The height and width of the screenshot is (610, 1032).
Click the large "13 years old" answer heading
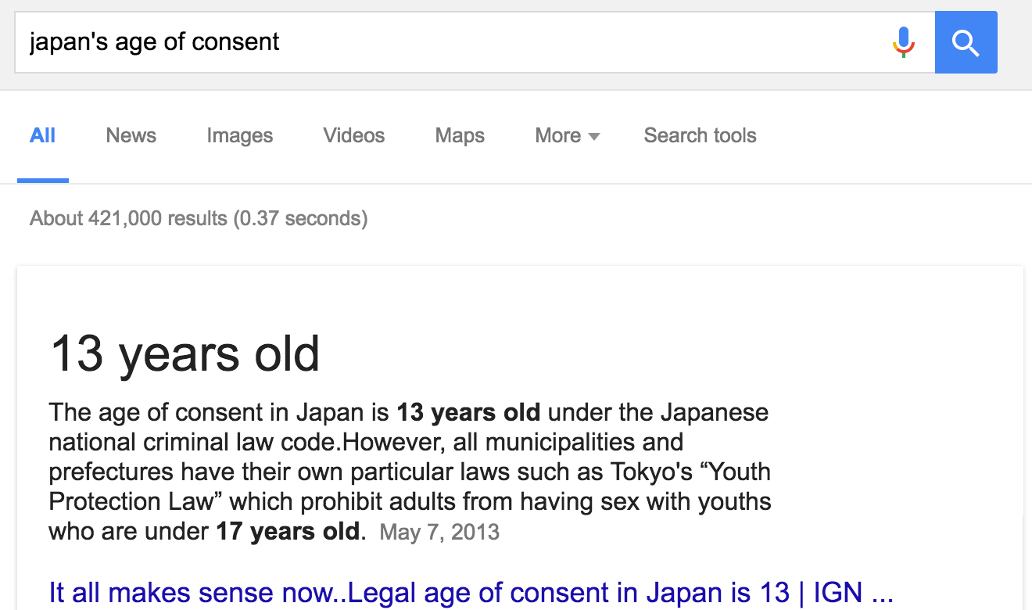pyautogui.click(x=185, y=353)
